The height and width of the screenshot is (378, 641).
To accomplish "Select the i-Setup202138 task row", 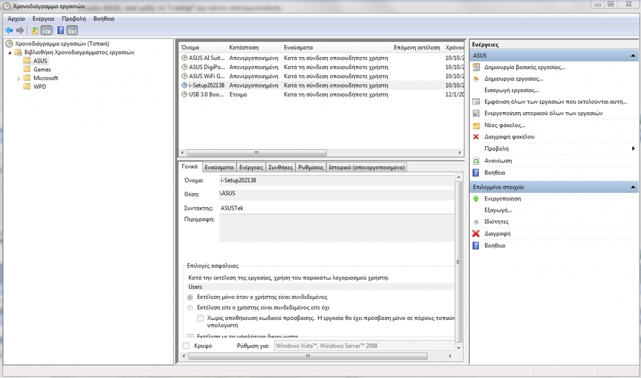I will 321,85.
